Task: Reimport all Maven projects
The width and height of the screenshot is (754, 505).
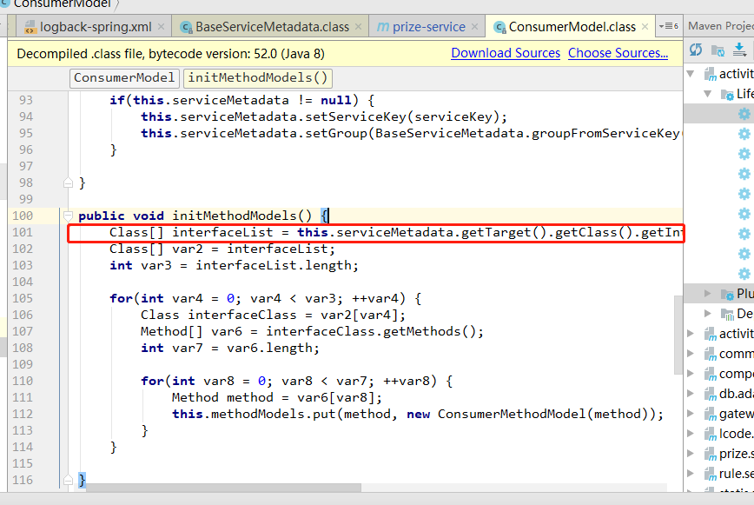Action: (696, 50)
